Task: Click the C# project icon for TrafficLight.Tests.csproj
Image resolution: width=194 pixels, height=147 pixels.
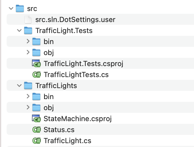Action: pyautogui.click(x=37, y=64)
